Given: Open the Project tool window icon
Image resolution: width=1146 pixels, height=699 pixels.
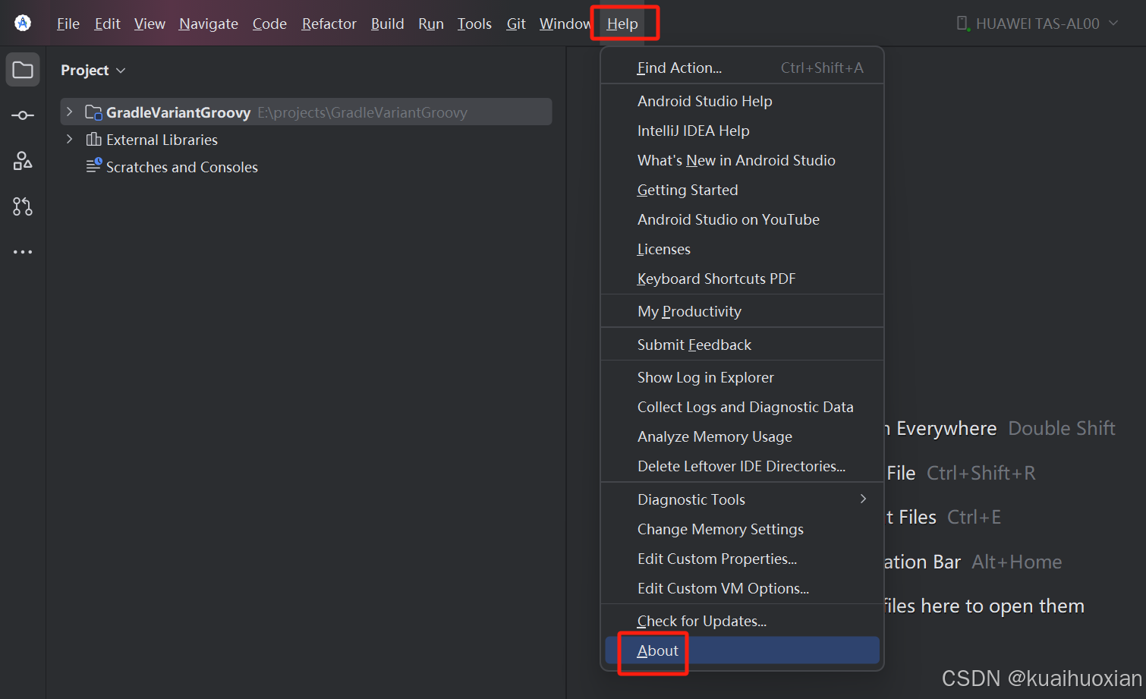Looking at the screenshot, I should tap(23, 69).
